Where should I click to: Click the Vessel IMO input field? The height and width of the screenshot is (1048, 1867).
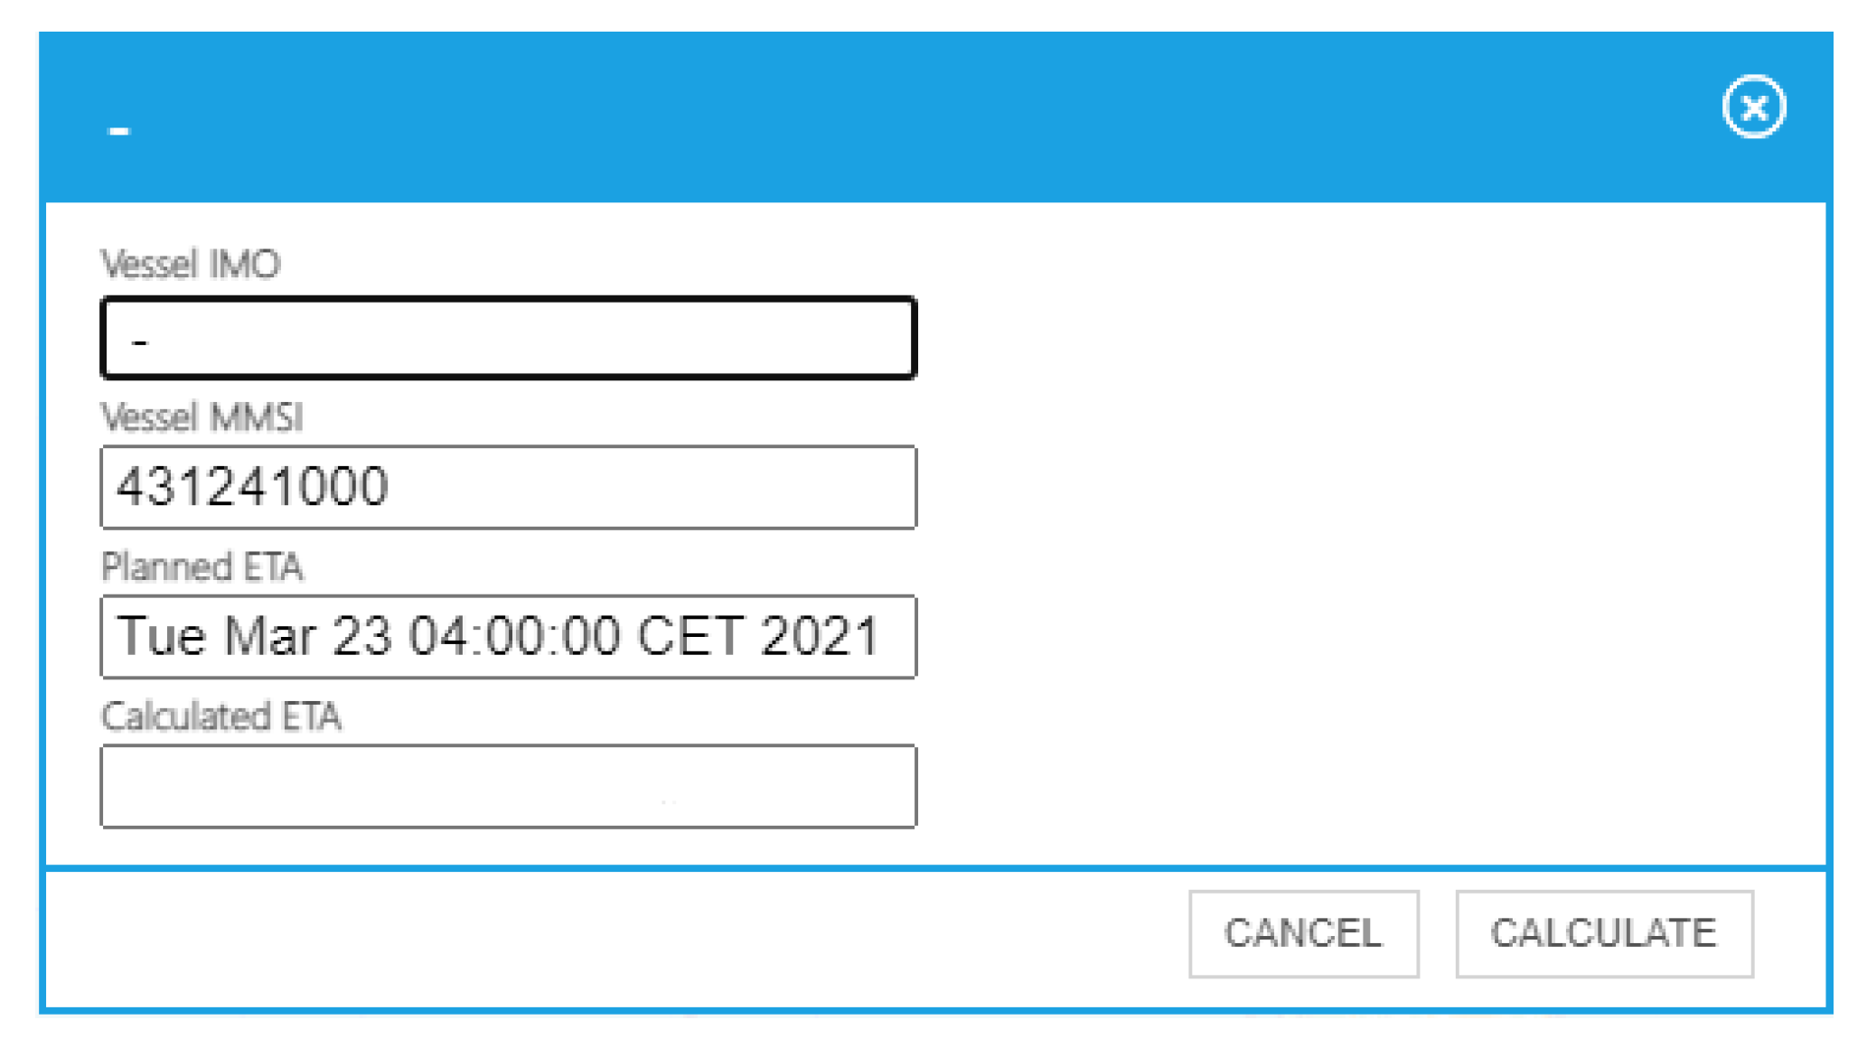click(508, 338)
